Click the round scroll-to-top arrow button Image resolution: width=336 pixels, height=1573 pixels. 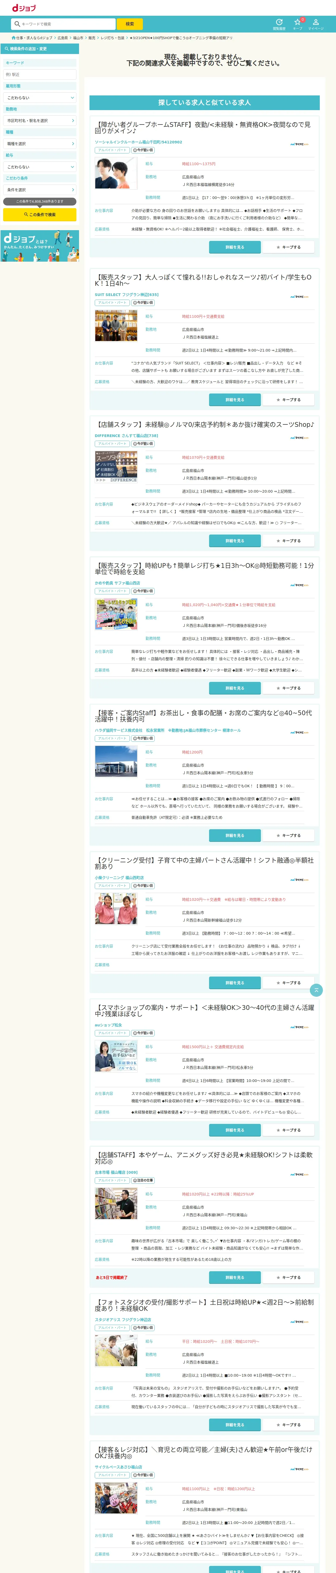pyautogui.click(x=316, y=990)
